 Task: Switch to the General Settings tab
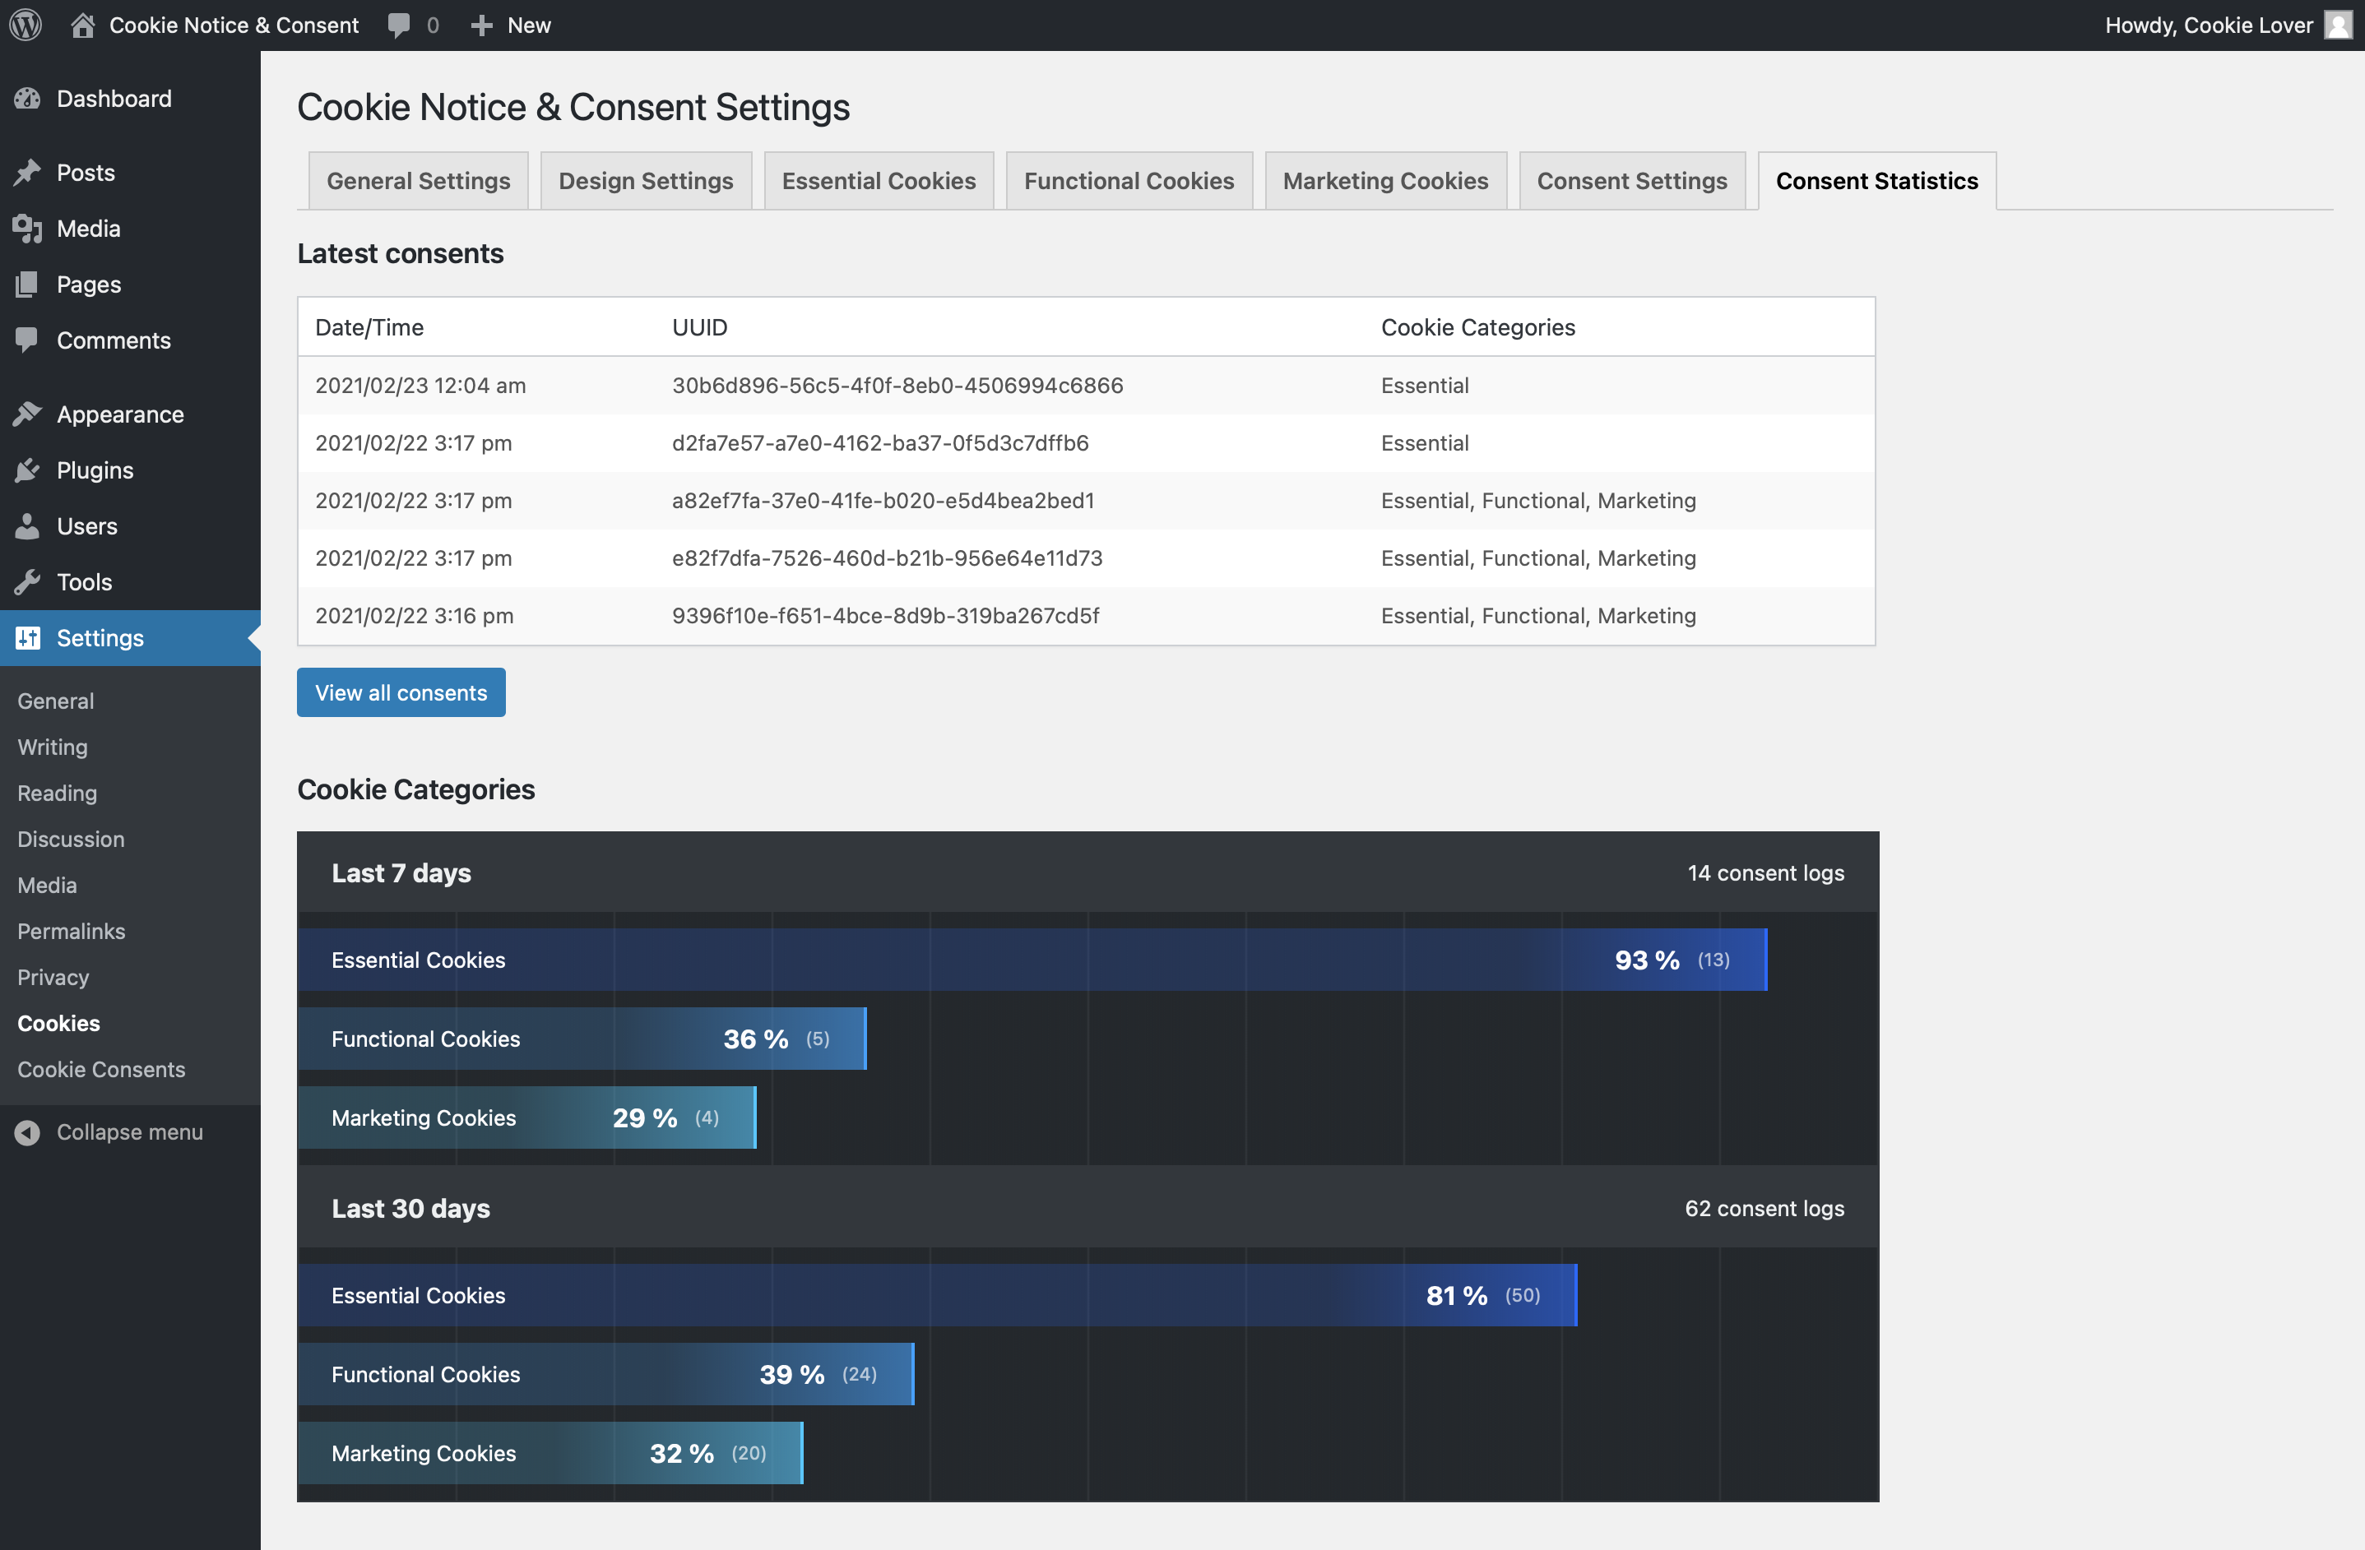tap(419, 181)
